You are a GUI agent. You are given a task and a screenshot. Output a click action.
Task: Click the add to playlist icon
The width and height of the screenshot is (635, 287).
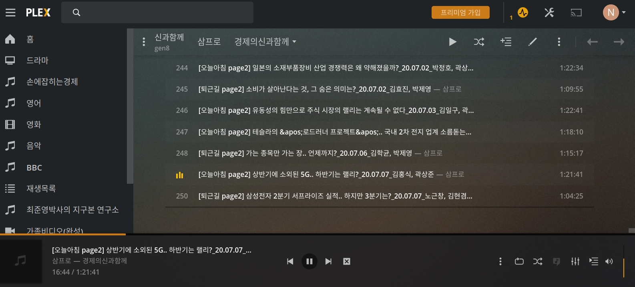point(506,42)
